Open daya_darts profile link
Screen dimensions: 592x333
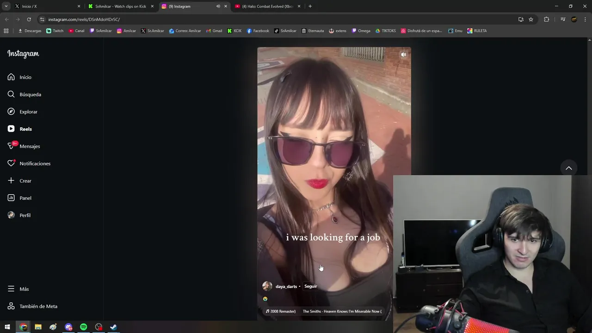click(286, 286)
